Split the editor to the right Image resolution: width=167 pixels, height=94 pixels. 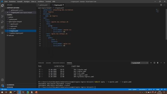(161, 5)
